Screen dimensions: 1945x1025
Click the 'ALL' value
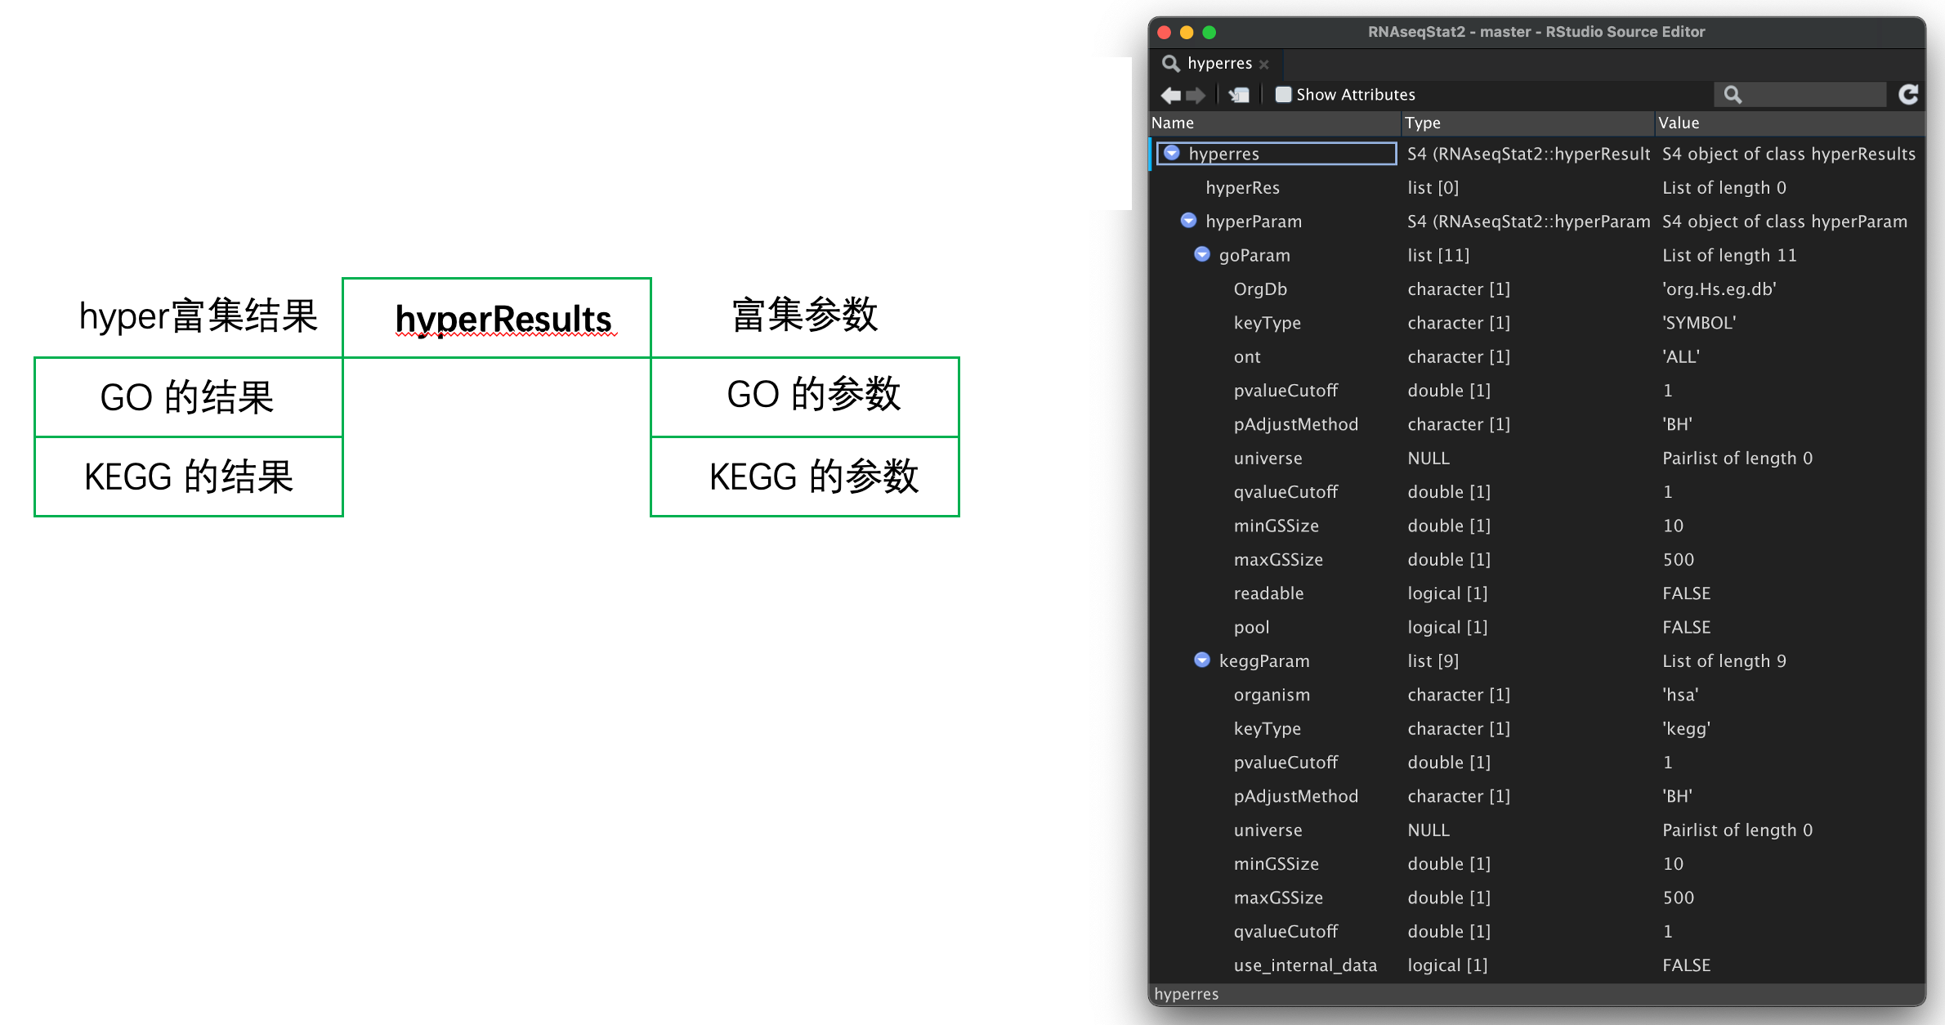click(1681, 356)
